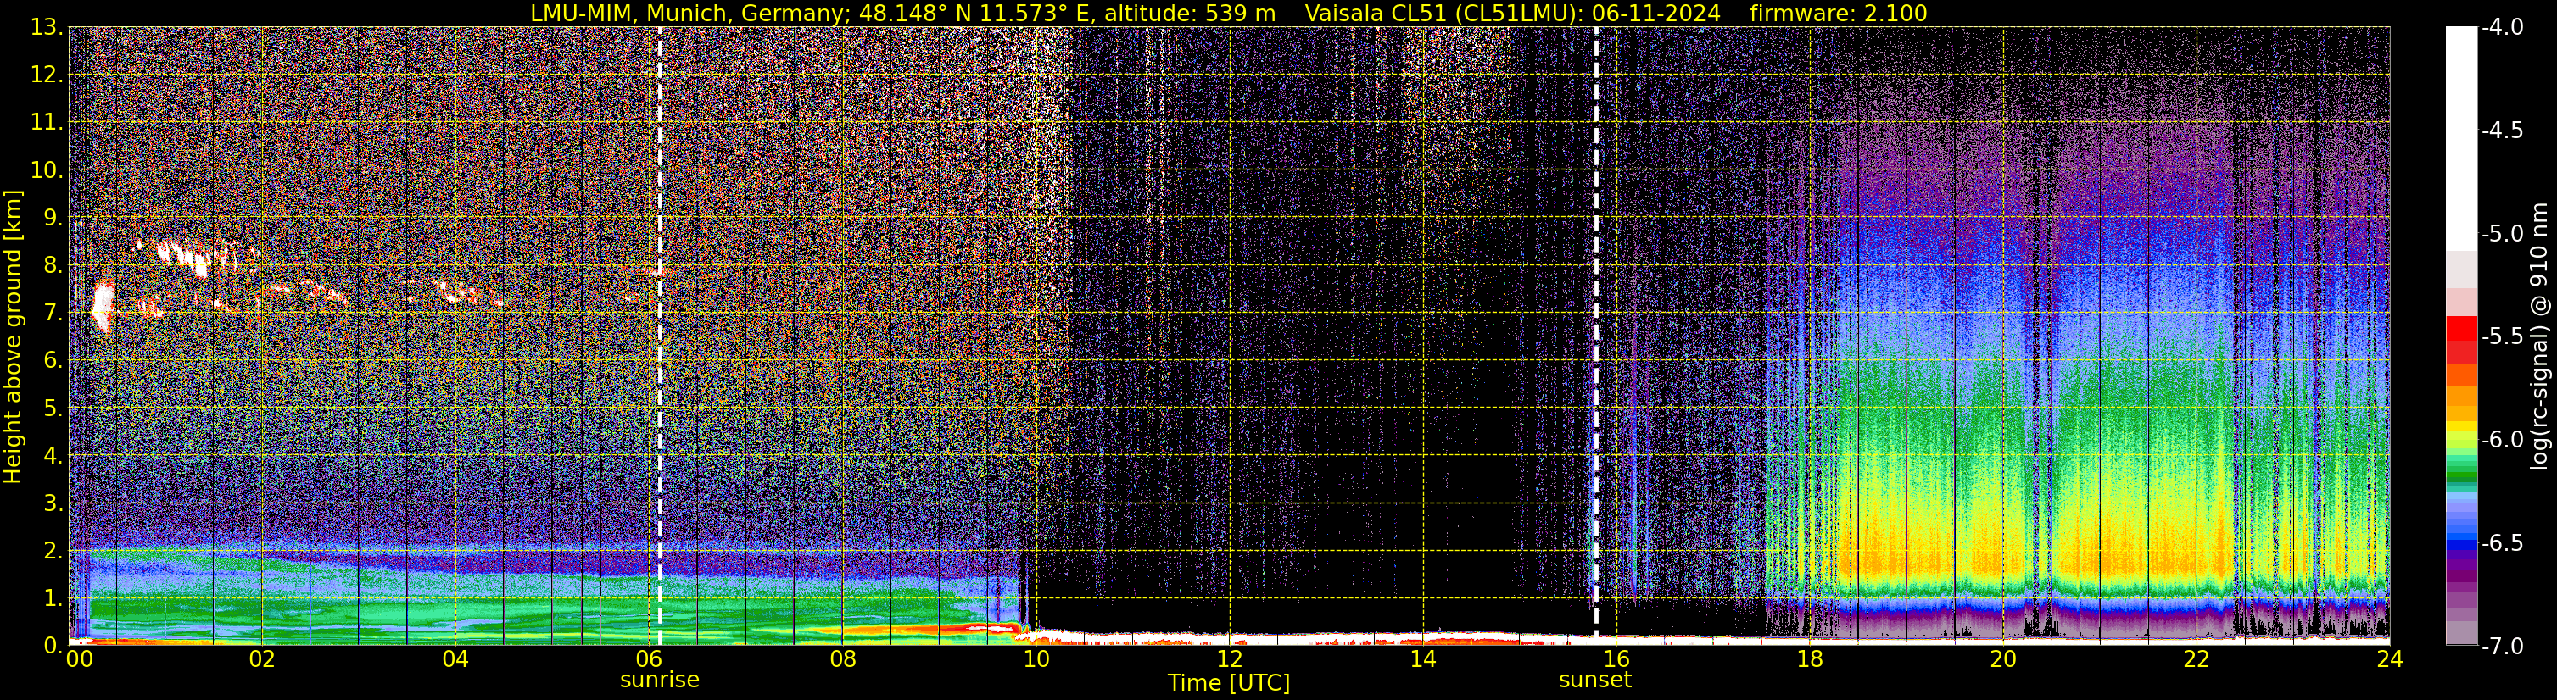The width and height of the screenshot is (2557, 700).
Task: Click the height axis tick "8."
Action: click(x=53, y=266)
